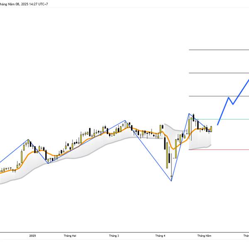249x249 pixels.
Task: Select the topmost gray horizontal line
Action: point(219,50)
